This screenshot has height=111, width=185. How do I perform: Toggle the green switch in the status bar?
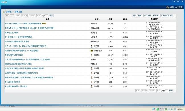160,109
